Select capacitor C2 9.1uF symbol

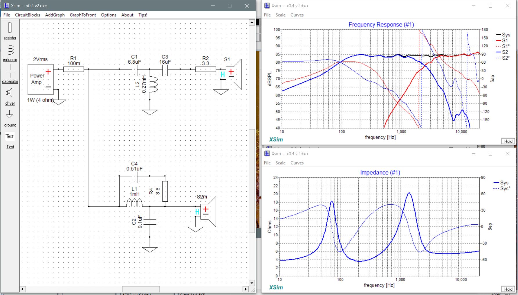150,222
